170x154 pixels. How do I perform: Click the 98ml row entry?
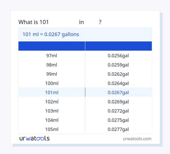pyautogui.click(x=52, y=65)
